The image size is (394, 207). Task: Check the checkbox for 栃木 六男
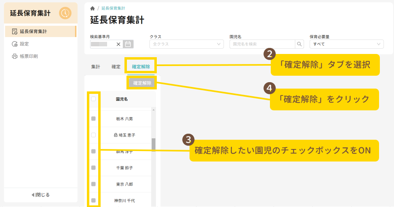pyautogui.click(x=93, y=119)
